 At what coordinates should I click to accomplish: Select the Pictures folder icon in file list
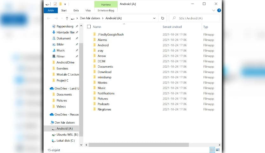(94, 99)
